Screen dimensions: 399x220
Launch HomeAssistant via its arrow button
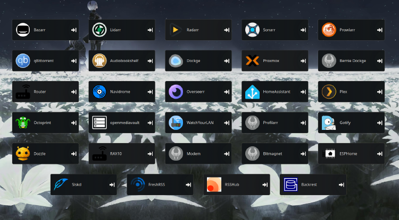(303, 92)
